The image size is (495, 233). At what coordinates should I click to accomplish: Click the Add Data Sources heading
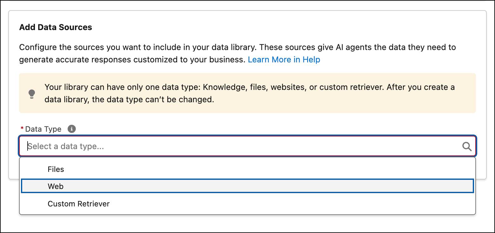56,27
